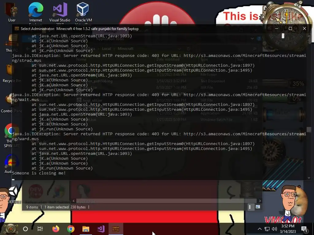Open Task View from the taskbar
314x235 pixels.
point(40,229)
